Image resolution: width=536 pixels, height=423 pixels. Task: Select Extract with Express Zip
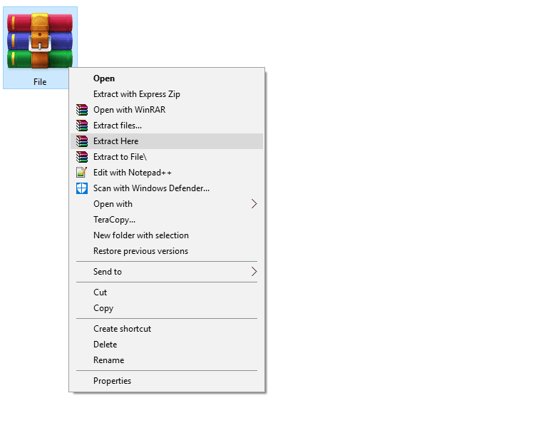pos(167,94)
